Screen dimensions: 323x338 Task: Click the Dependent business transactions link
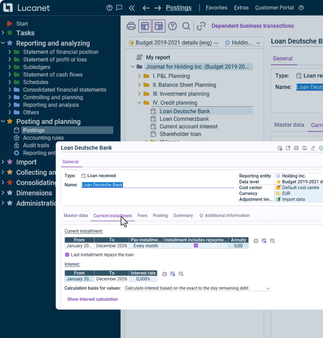[x=252, y=26]
